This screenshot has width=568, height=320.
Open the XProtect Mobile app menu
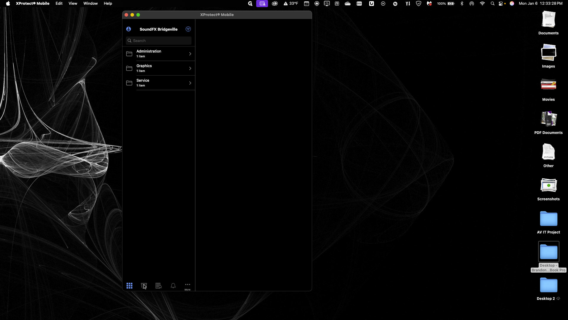point(33,4)
